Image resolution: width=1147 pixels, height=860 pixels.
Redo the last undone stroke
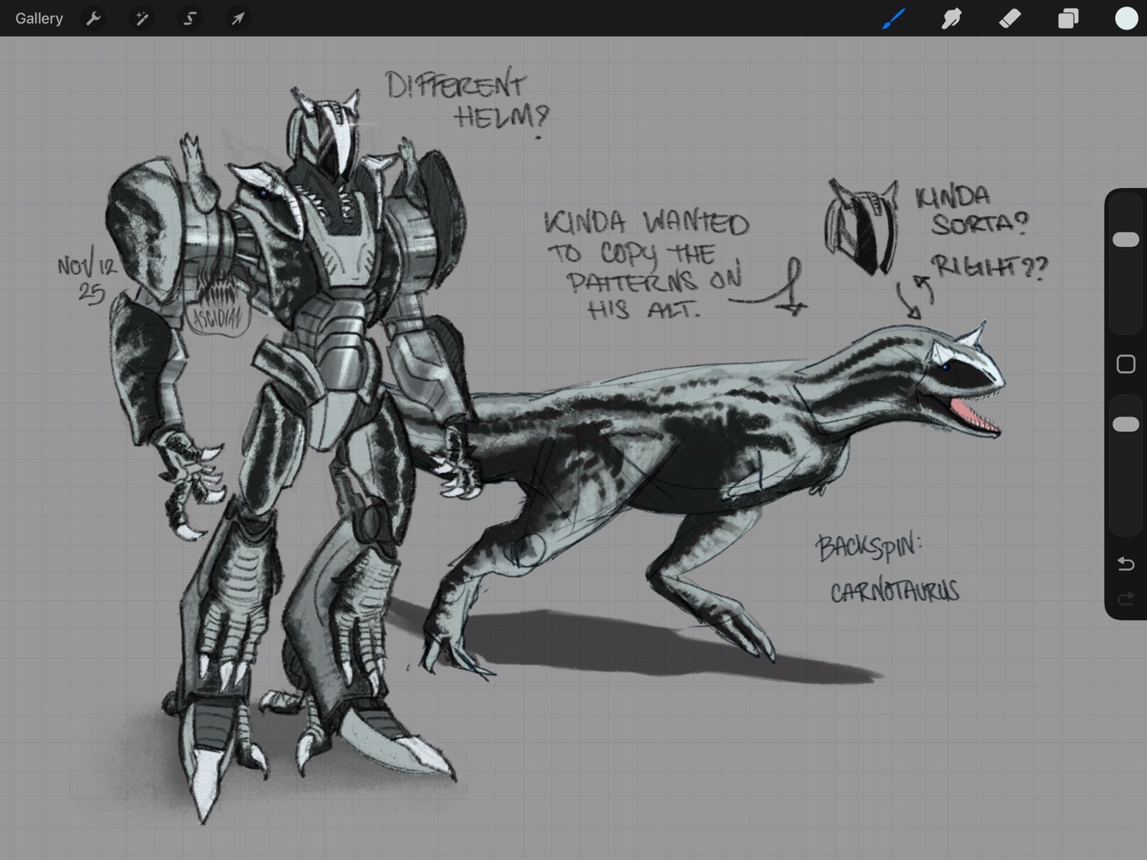[x=1125, y=599]
